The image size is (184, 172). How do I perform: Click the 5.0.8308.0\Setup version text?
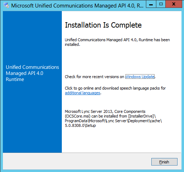pos(80,125)
